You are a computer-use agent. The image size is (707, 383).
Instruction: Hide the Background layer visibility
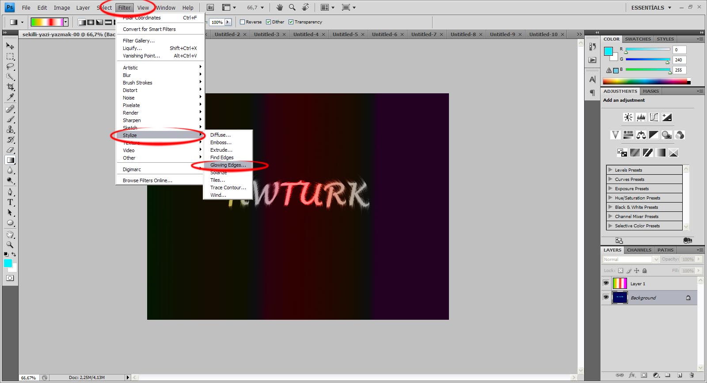606,297
